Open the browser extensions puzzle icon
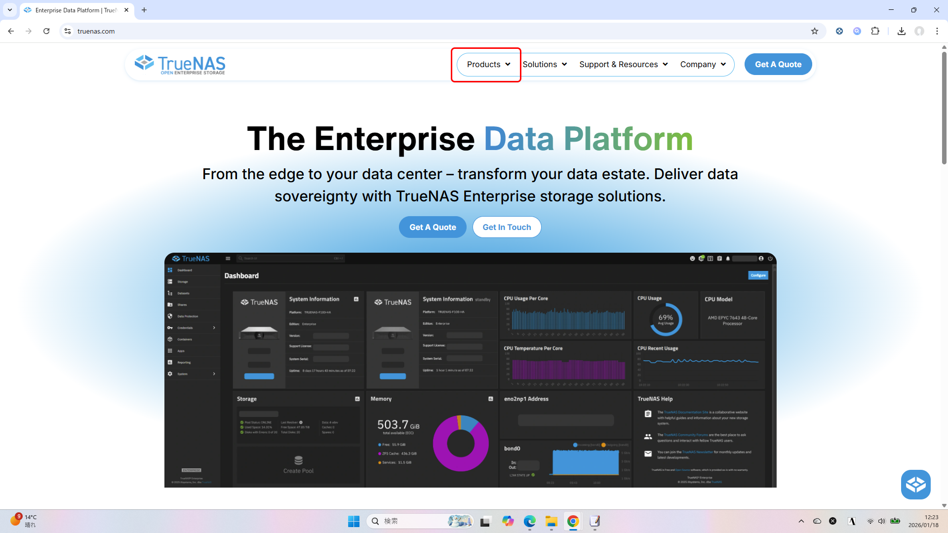The height and width of the screenshot is (533, 948). coord(875,31)
